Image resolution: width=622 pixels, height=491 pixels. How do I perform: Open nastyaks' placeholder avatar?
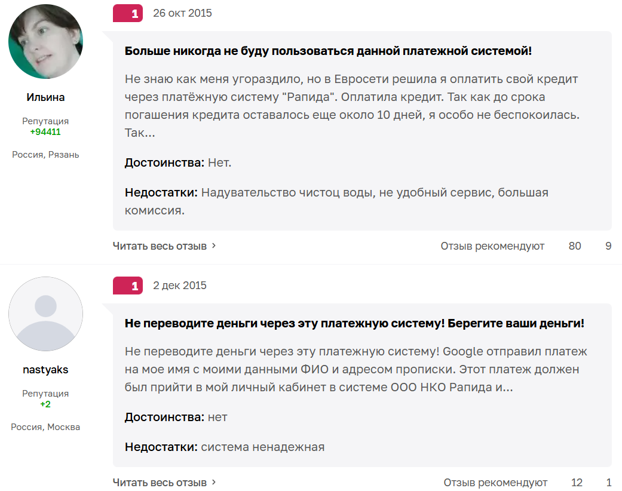pyautogui.click(x=45, y=314)
